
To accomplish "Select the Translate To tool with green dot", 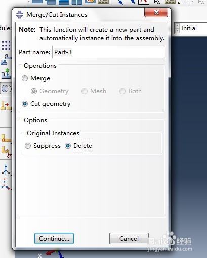I will click(x=6, y=74).
